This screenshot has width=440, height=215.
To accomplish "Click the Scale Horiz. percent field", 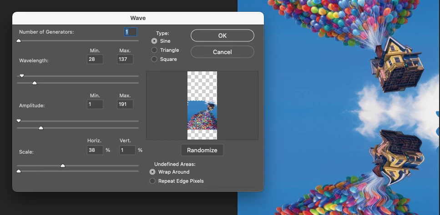I will pyautogui.click(x=95, y=150).
